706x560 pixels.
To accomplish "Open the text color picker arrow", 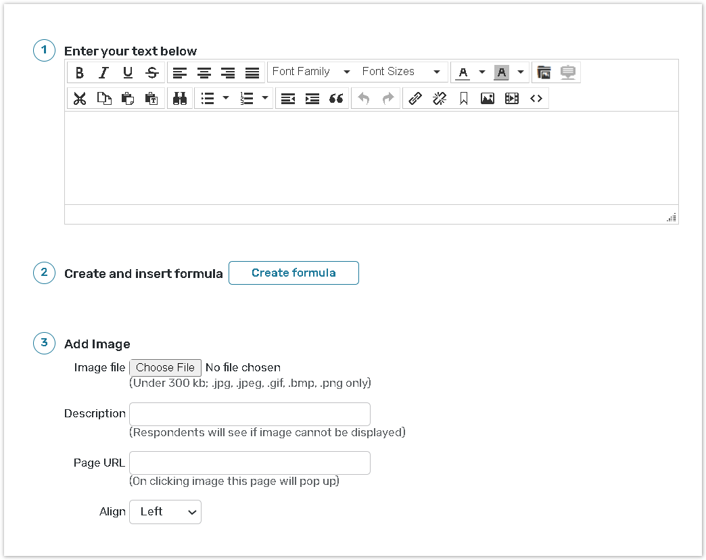I will pyautogui.click(x=482, y=72).
